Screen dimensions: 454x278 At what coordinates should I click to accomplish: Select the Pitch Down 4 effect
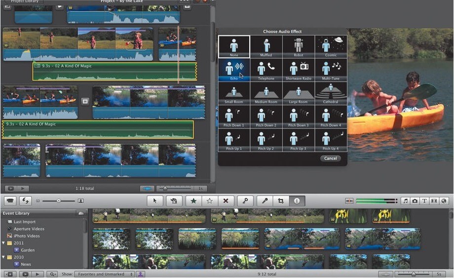point(331,117)
